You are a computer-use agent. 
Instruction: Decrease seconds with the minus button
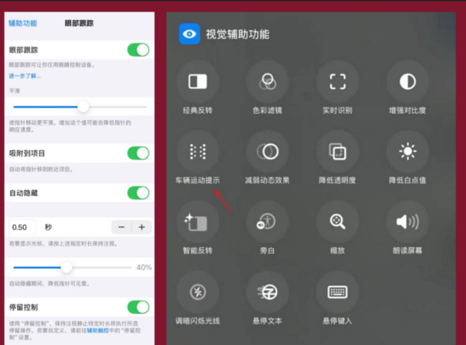click(x=121, y=227)
